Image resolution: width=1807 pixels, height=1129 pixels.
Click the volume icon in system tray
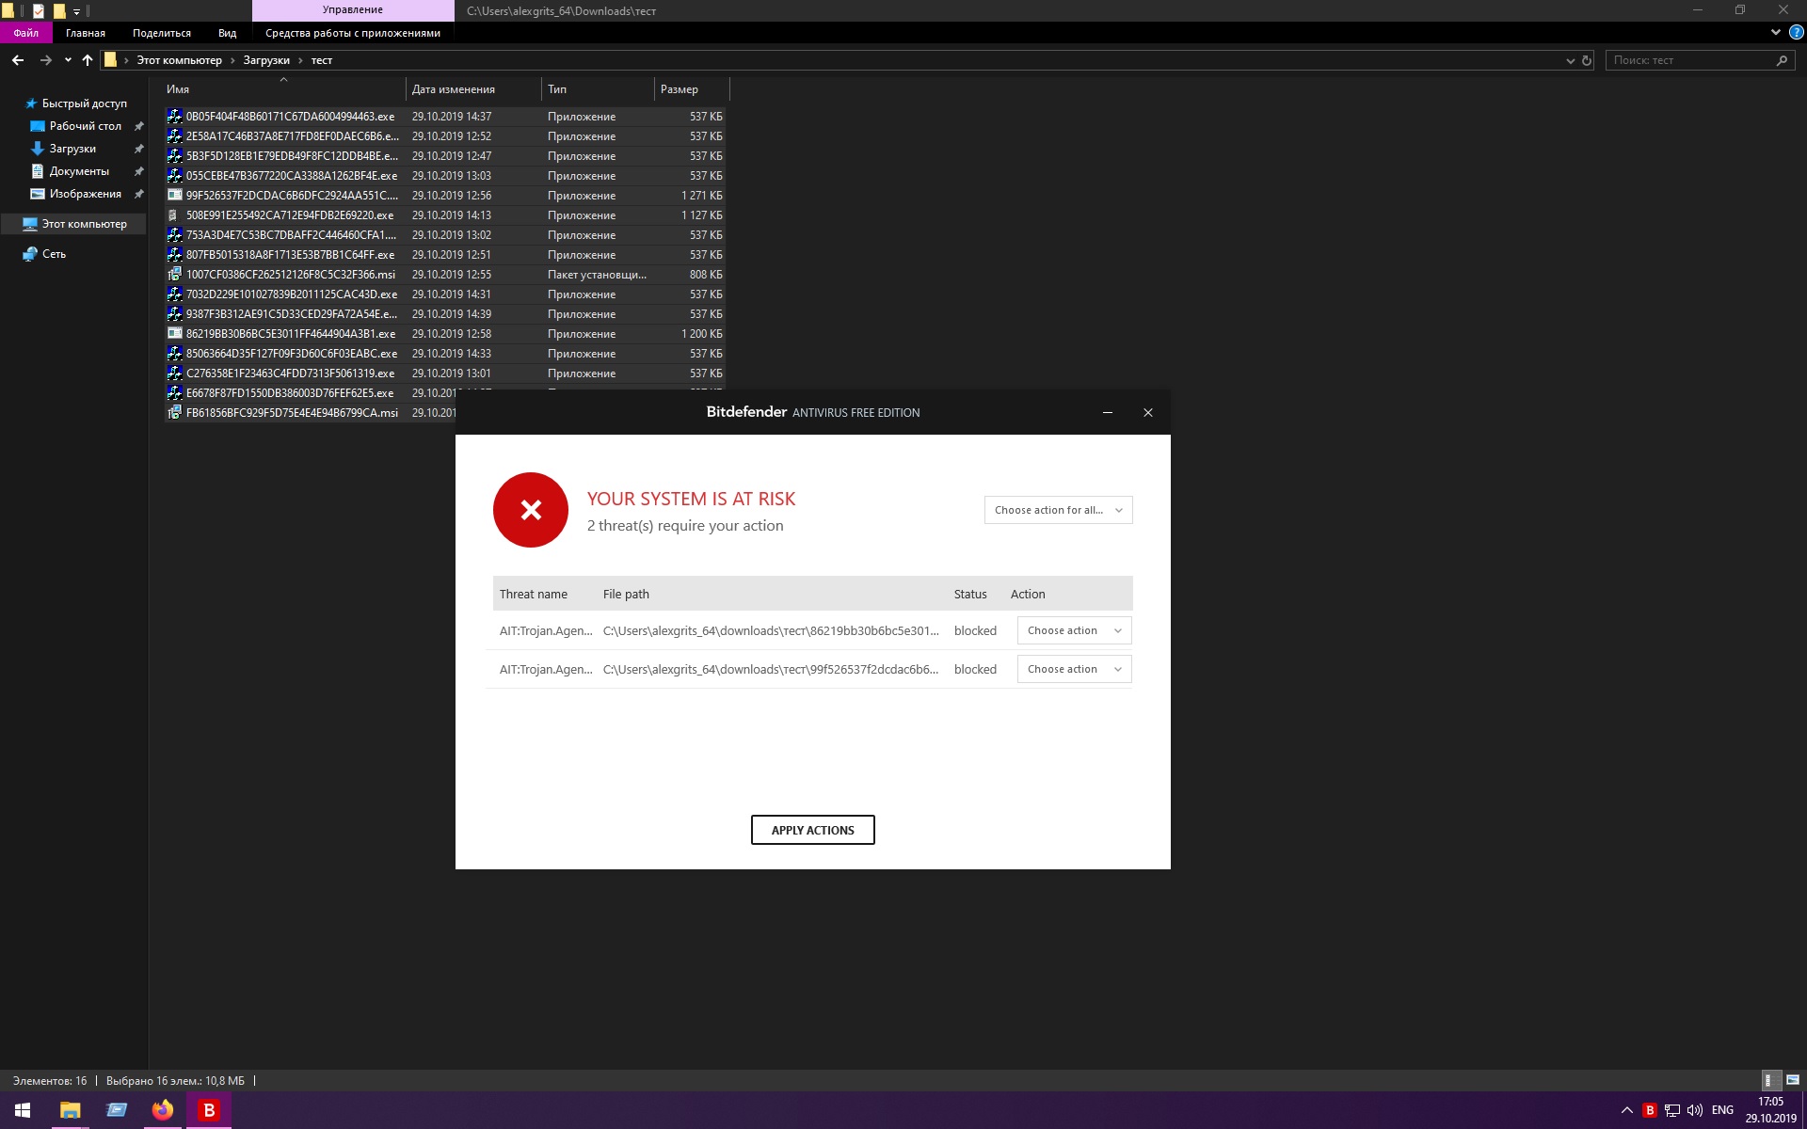coord(1695,1110)
